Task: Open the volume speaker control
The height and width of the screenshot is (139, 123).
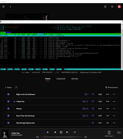Action: tap(119, 133)
